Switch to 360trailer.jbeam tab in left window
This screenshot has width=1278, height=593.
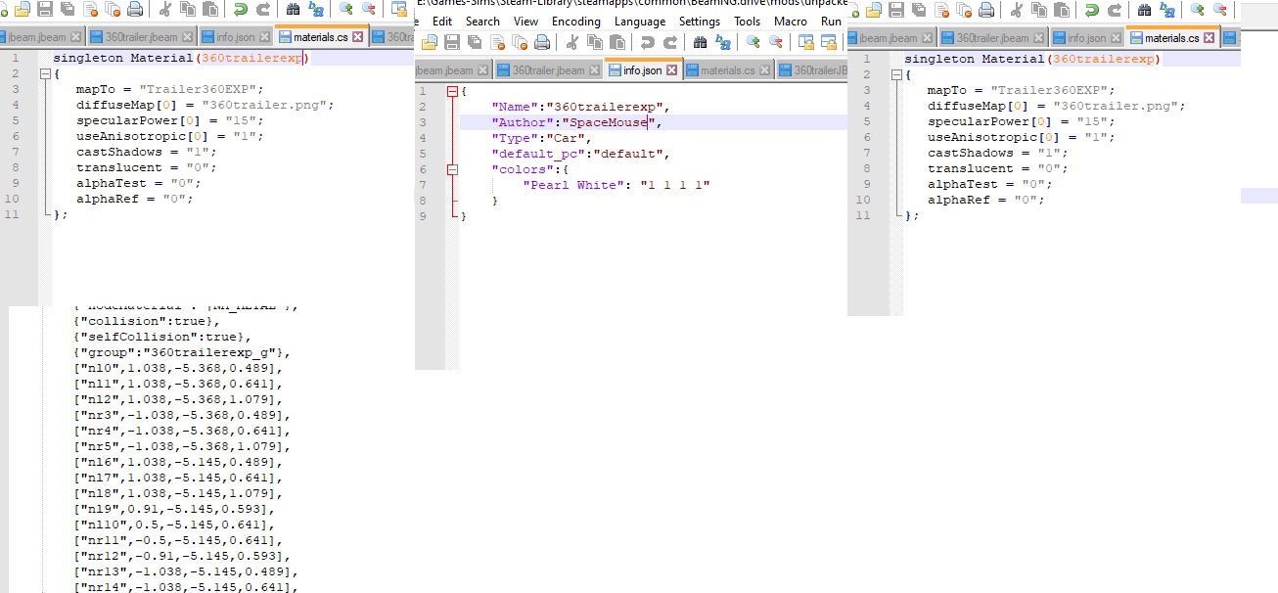142,37
